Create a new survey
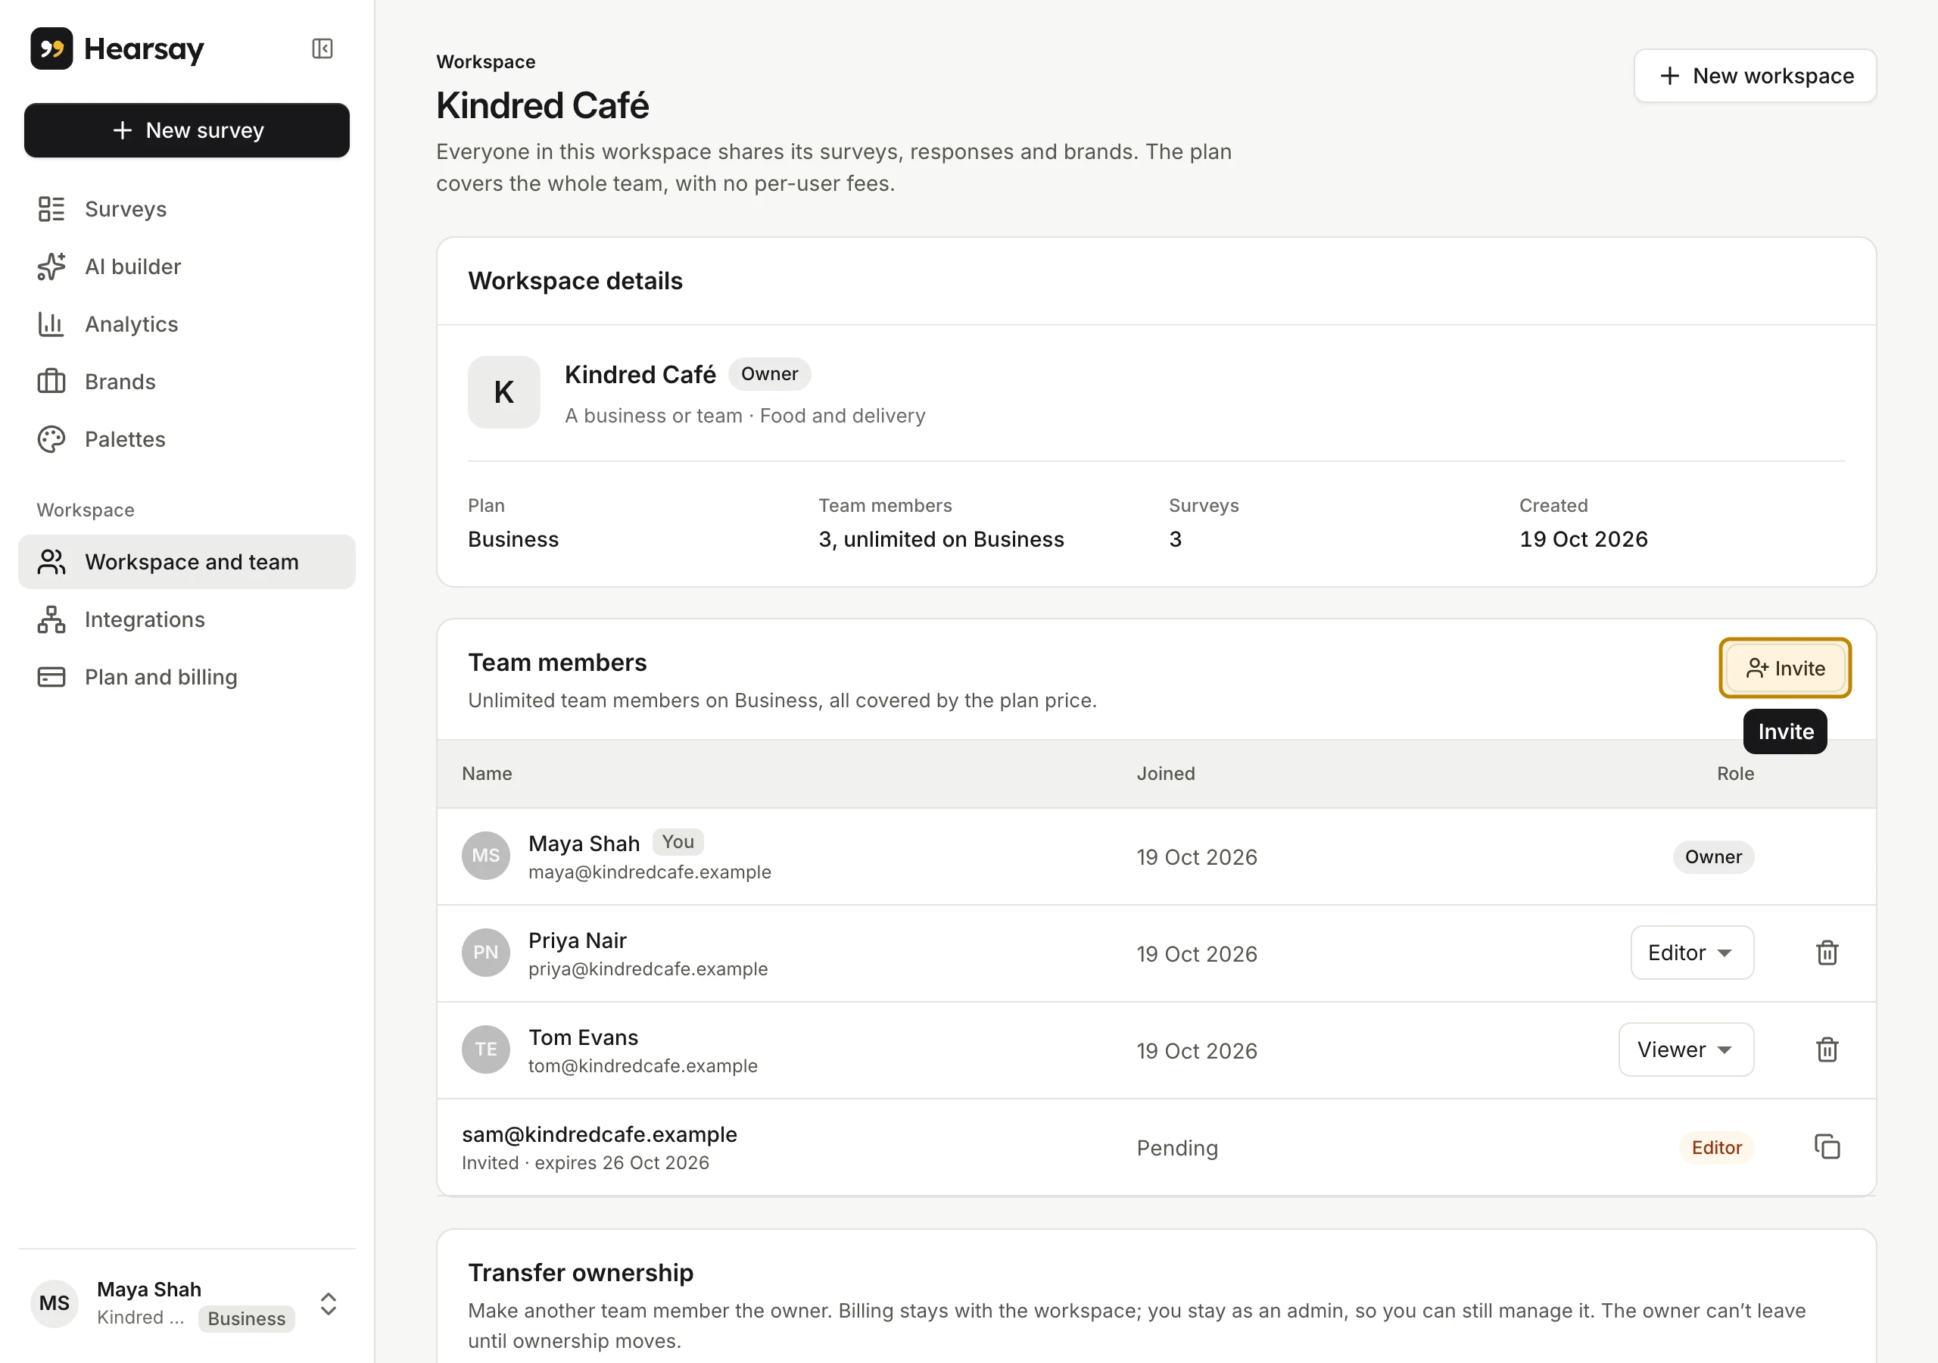Image resolution: width=1938 pixels, height=1363 pixels. (186, 130)
